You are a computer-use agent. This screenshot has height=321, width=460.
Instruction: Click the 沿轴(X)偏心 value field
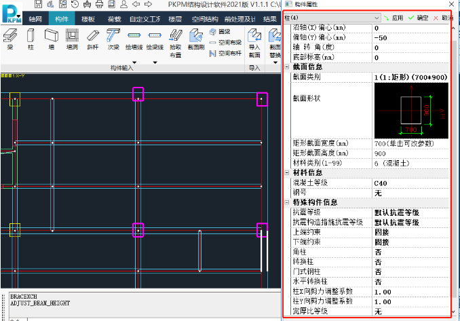pos(410,29)
